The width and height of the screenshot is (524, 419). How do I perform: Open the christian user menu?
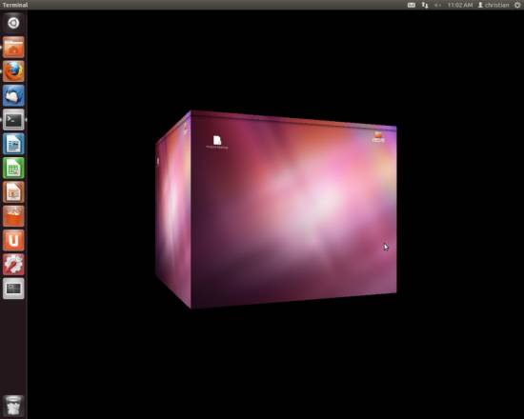point(494,5)
